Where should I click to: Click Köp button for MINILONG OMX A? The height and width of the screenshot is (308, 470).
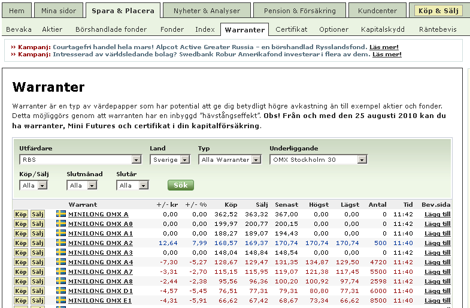pyautogui.click(x=21, y=214)
